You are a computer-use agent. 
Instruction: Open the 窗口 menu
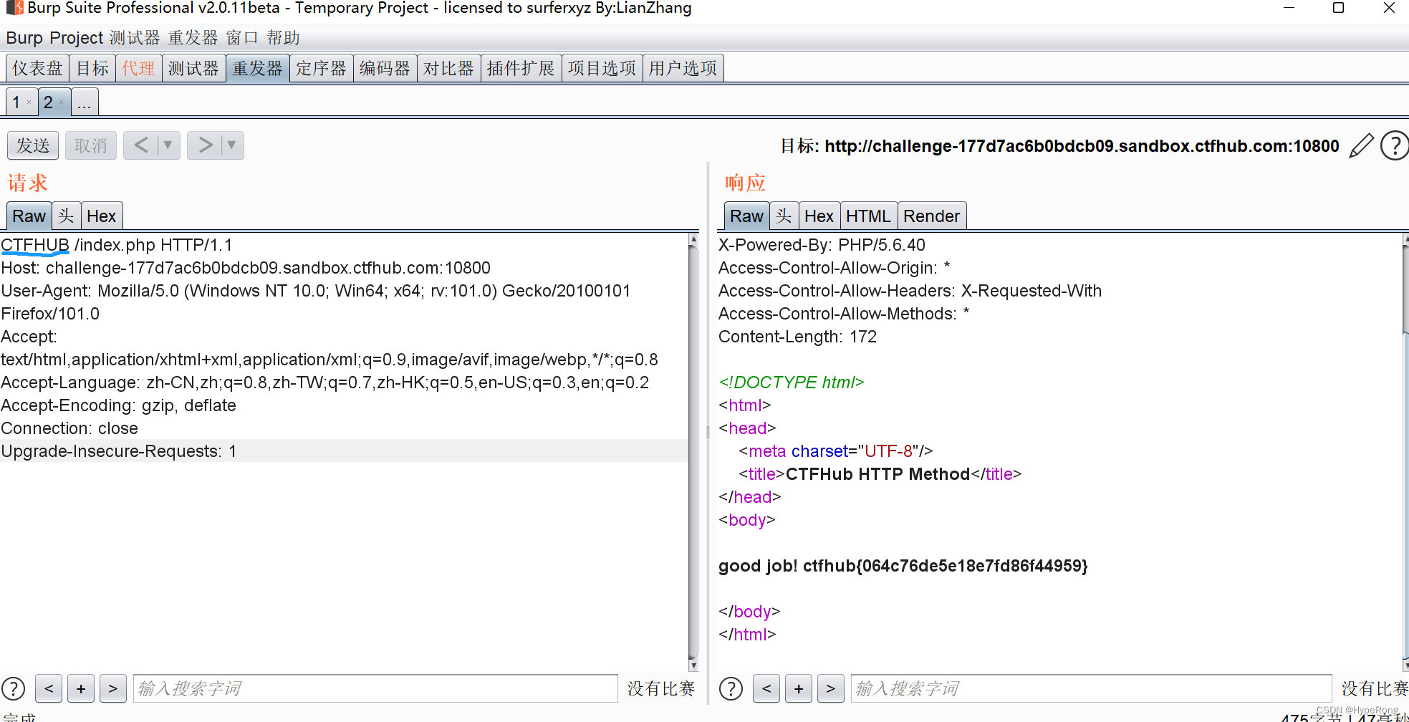(242, 38)
